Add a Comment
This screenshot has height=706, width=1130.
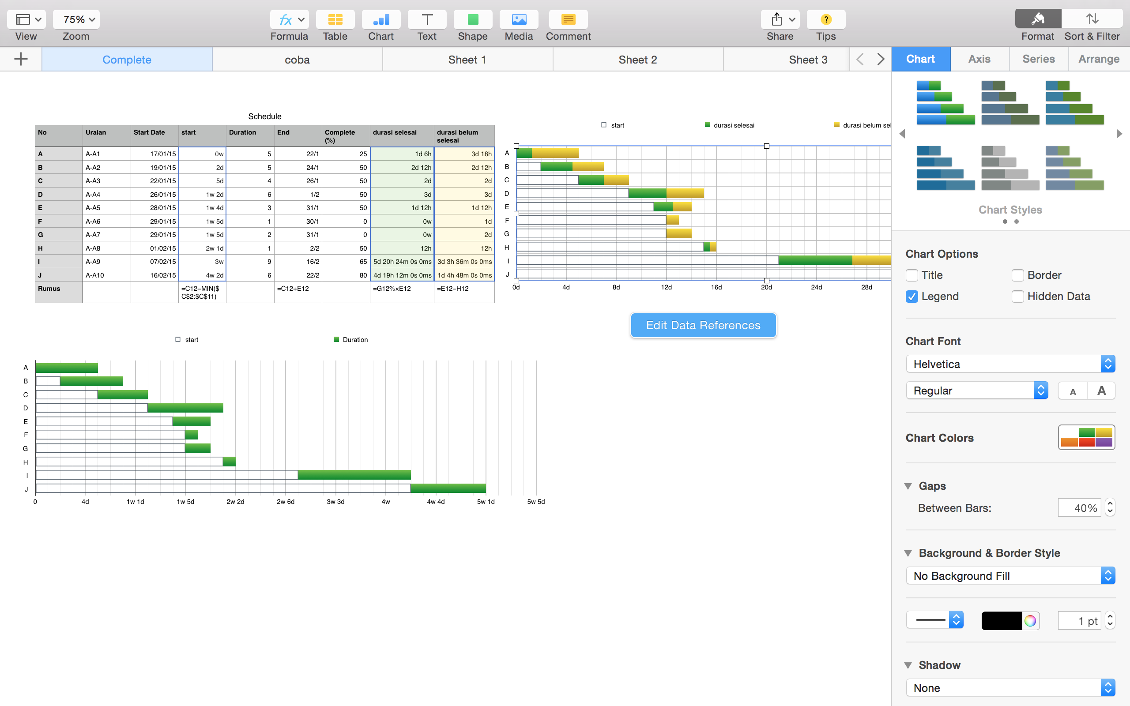coord(568,19)
